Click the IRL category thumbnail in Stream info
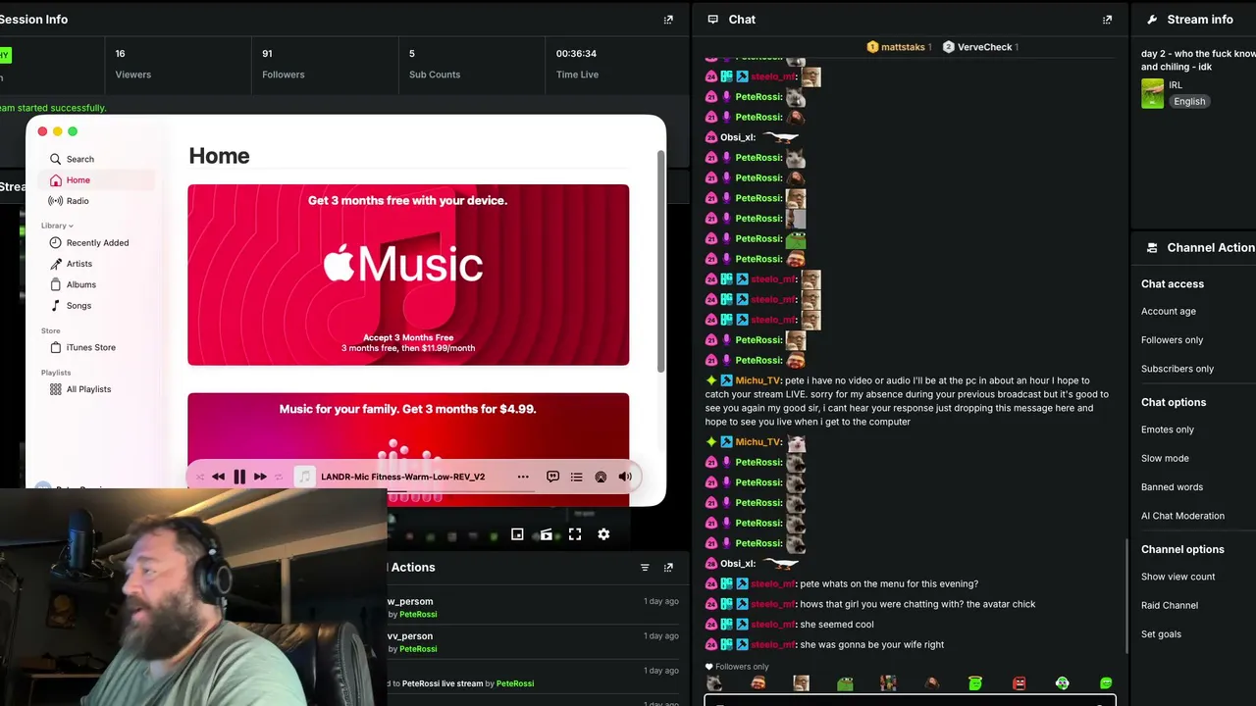This screenshot has height=706, width=1256. [x=1153, y=93]
